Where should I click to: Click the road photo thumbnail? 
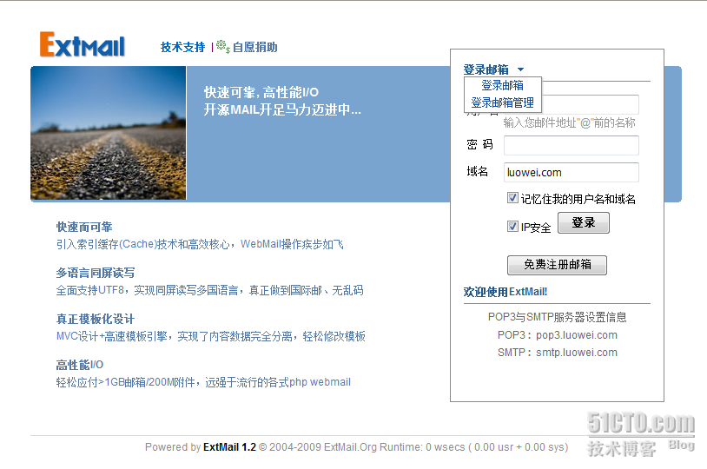(109, 133)
